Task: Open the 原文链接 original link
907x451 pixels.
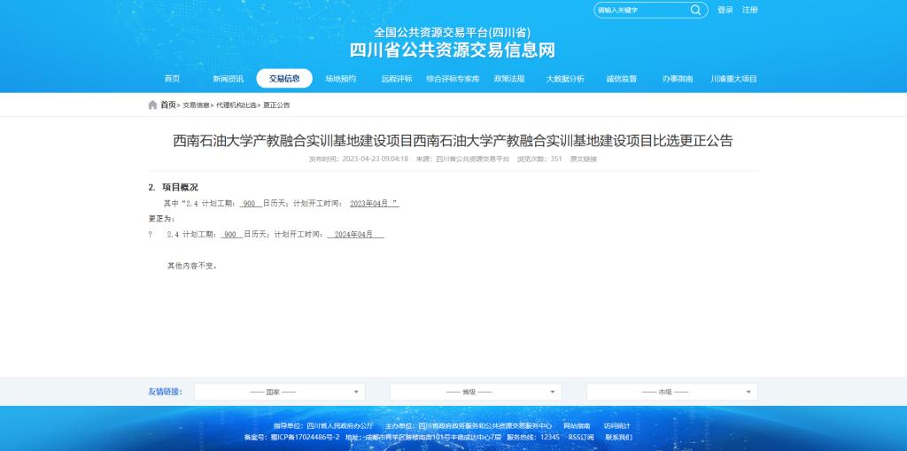Action: pos(583,159)
